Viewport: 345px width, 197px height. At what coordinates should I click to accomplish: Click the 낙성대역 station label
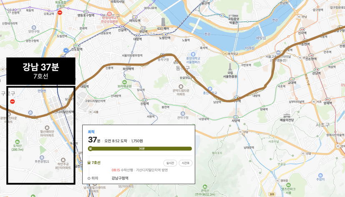[x=204, y=119]
